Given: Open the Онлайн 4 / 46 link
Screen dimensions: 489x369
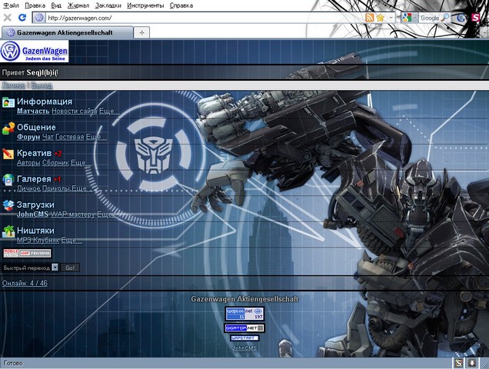Looking at the screenshot, I should [25, 283].
